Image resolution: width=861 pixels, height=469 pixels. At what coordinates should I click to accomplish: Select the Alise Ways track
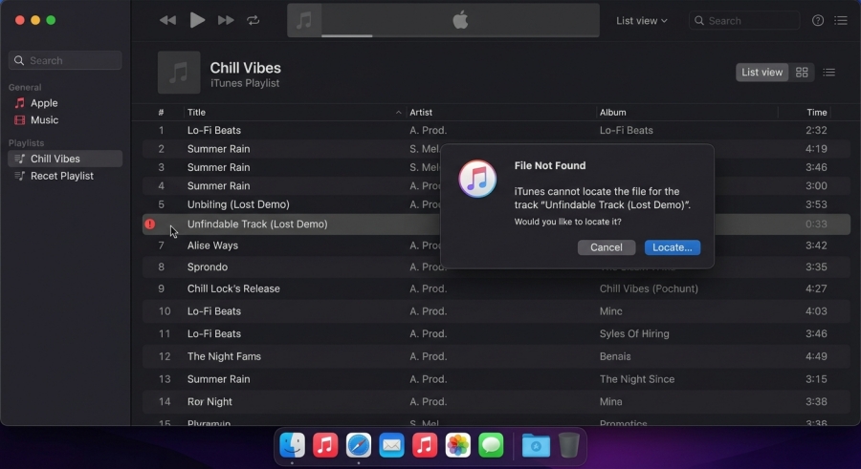click(x=496, y=245)
